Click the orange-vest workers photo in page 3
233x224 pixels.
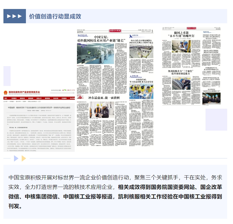[x=102, y=110]
